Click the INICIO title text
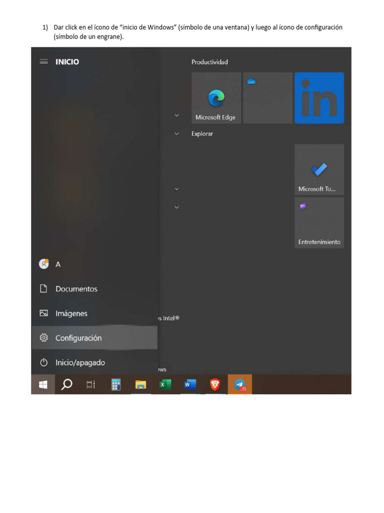This screenshot has height=513, width=384. tap(67, 62)
